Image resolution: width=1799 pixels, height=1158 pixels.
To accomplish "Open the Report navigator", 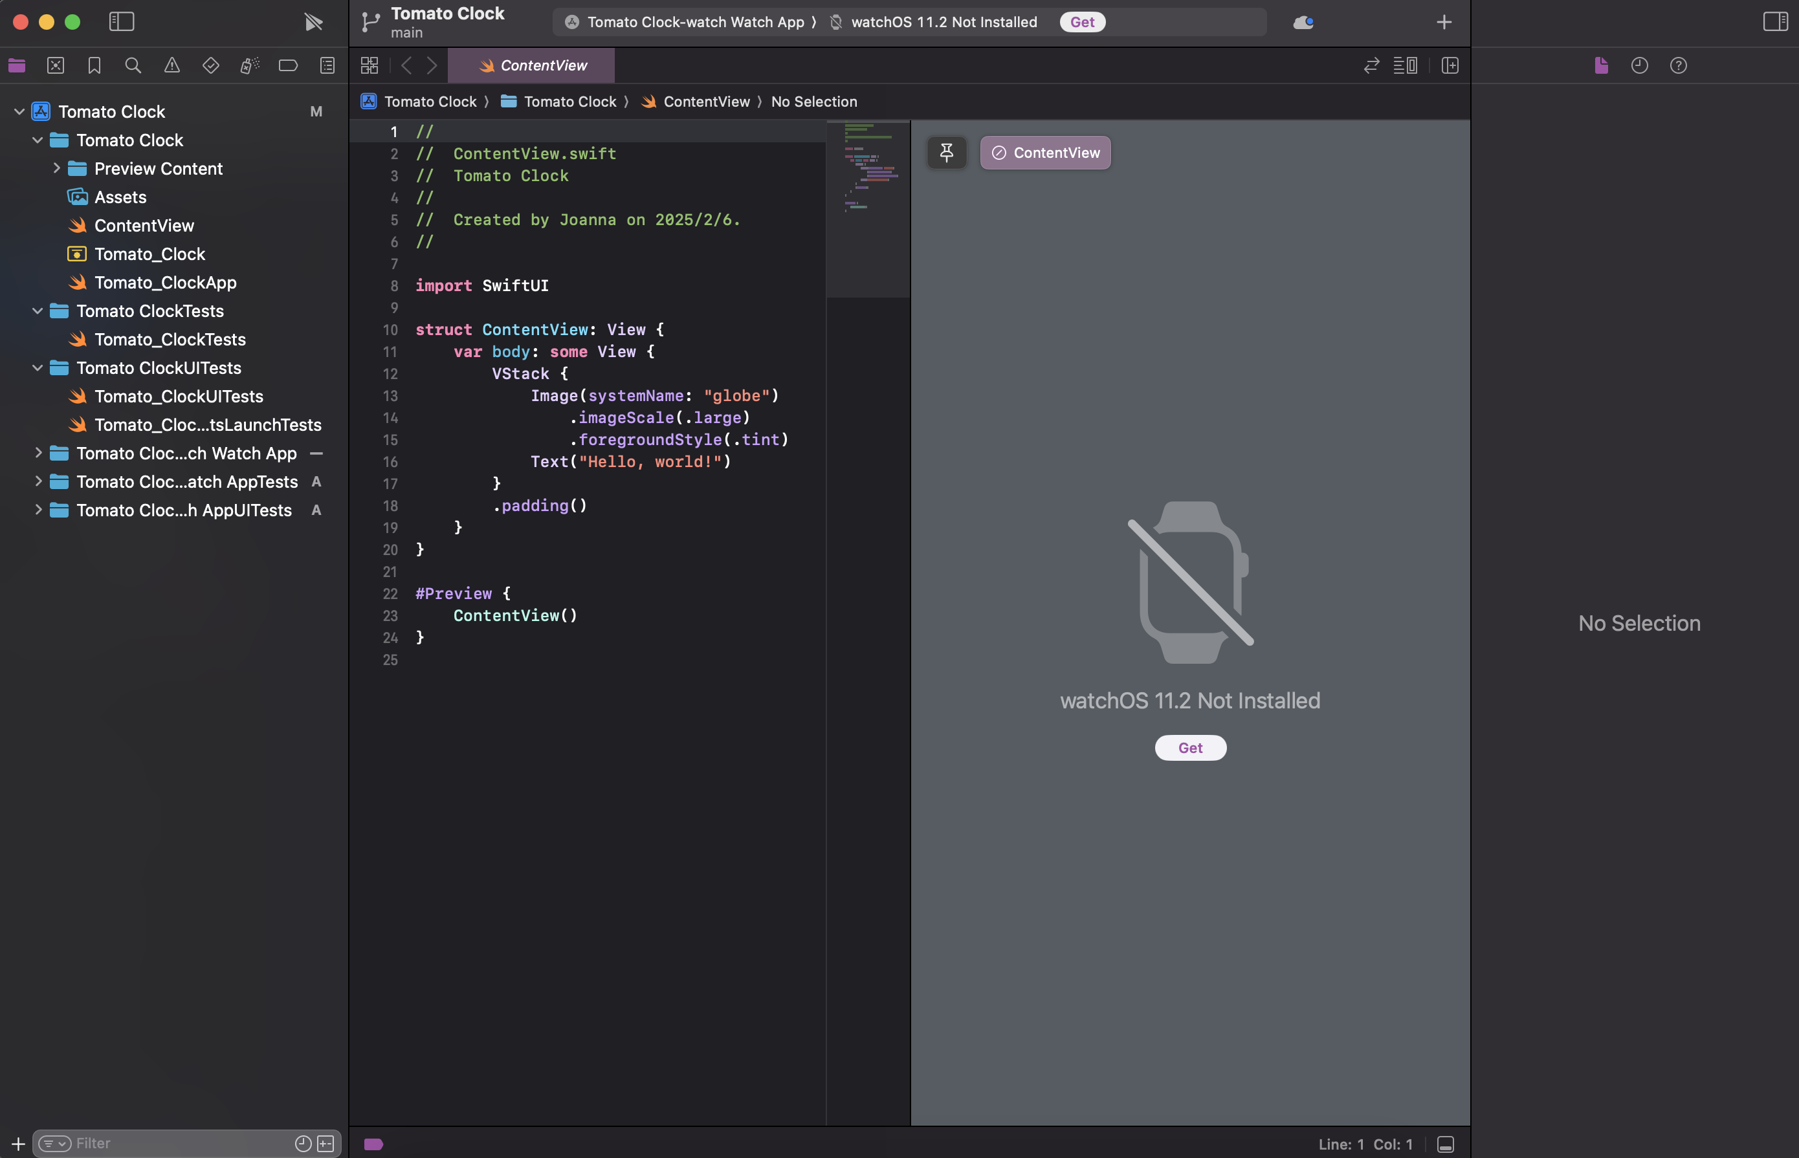I will [x=327, y=65].
